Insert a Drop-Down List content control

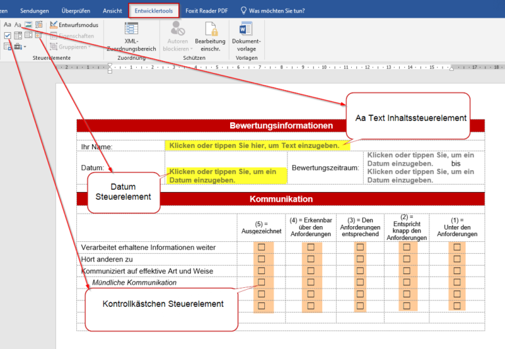click(28, 35)
